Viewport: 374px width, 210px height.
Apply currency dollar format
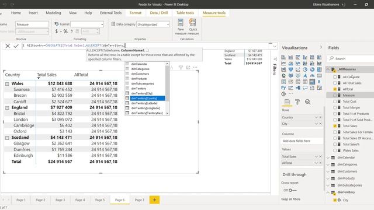pyautogui.click(x=56, y=31)
